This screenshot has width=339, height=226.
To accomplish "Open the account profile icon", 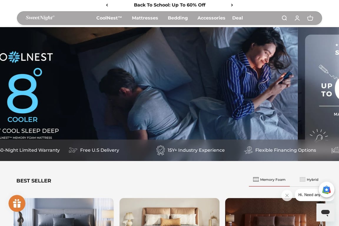I will (x=297, y=18).
